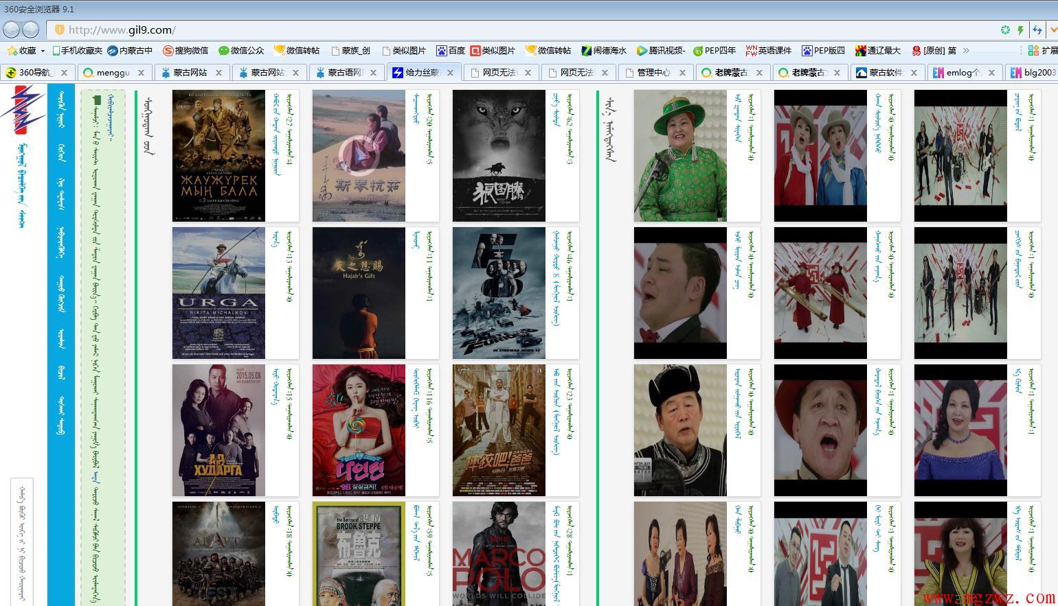Screen dimensions: 1058x606
Task: Open the video of woman in blue dress
Action: coord(960,430)
